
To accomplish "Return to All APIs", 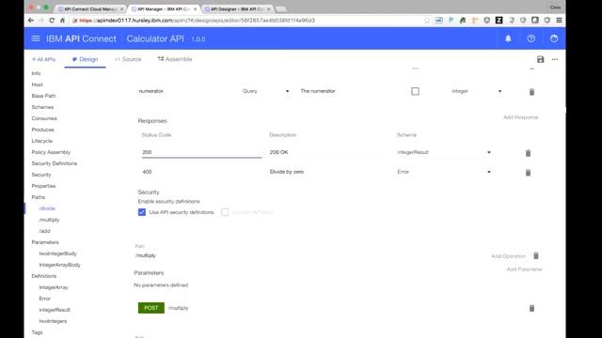I will (44, 59).
